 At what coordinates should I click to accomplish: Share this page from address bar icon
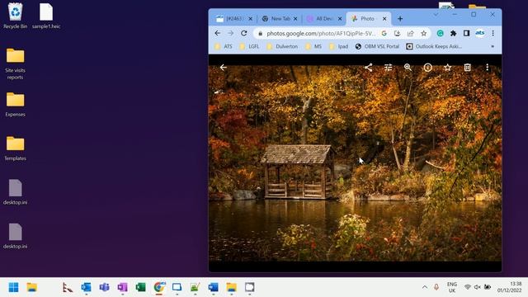[x=411, y=33]
